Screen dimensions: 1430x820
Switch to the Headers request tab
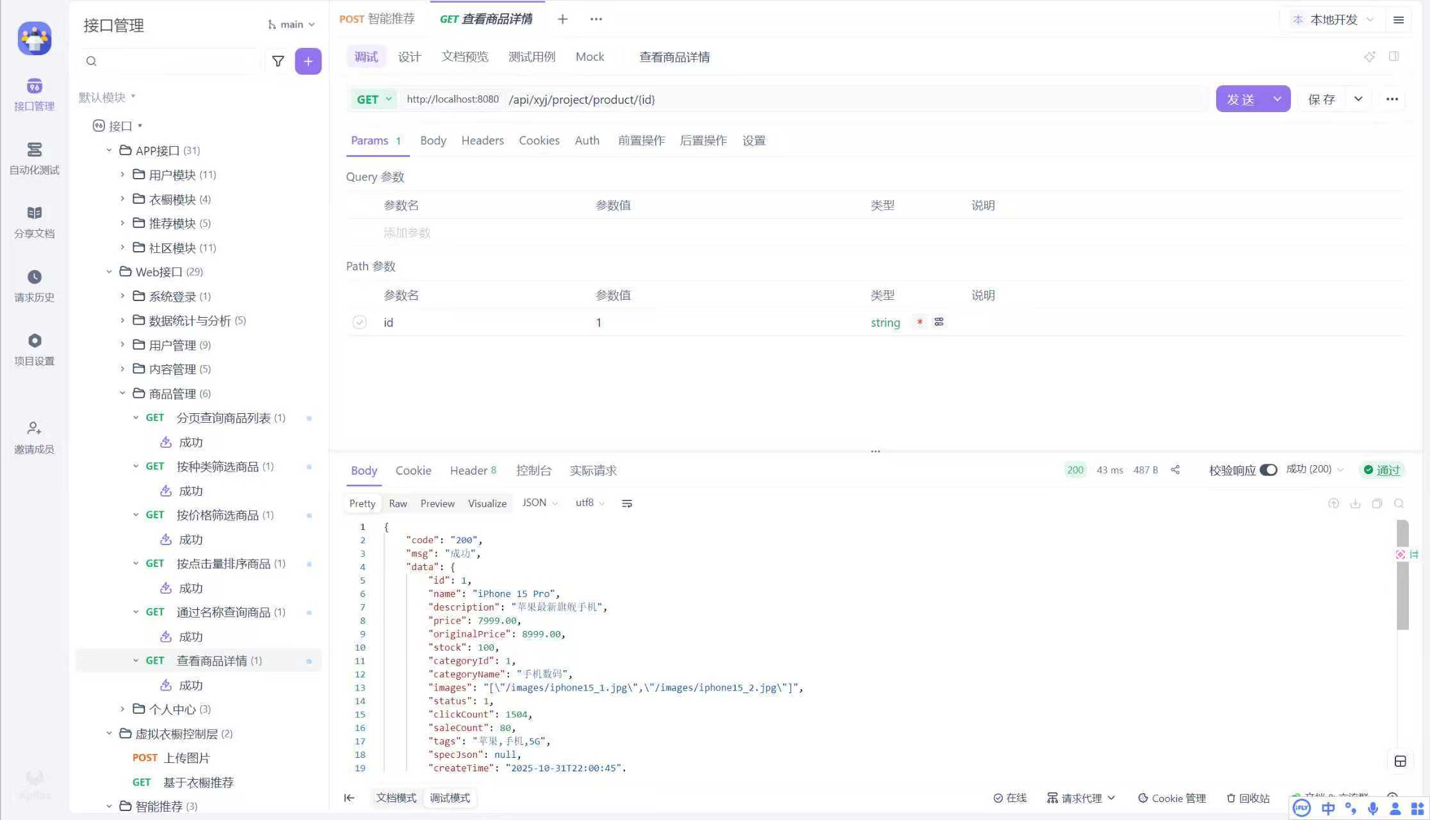click(482, 140)
